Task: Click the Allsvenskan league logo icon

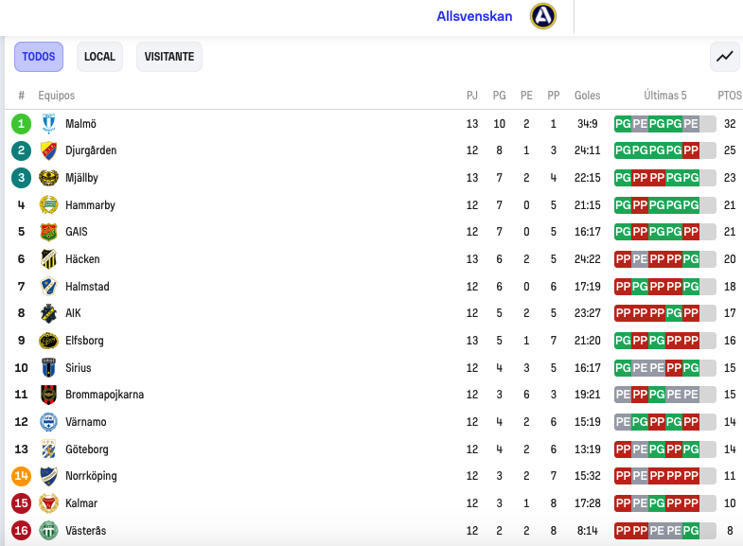Action: (x=542, y=16)
